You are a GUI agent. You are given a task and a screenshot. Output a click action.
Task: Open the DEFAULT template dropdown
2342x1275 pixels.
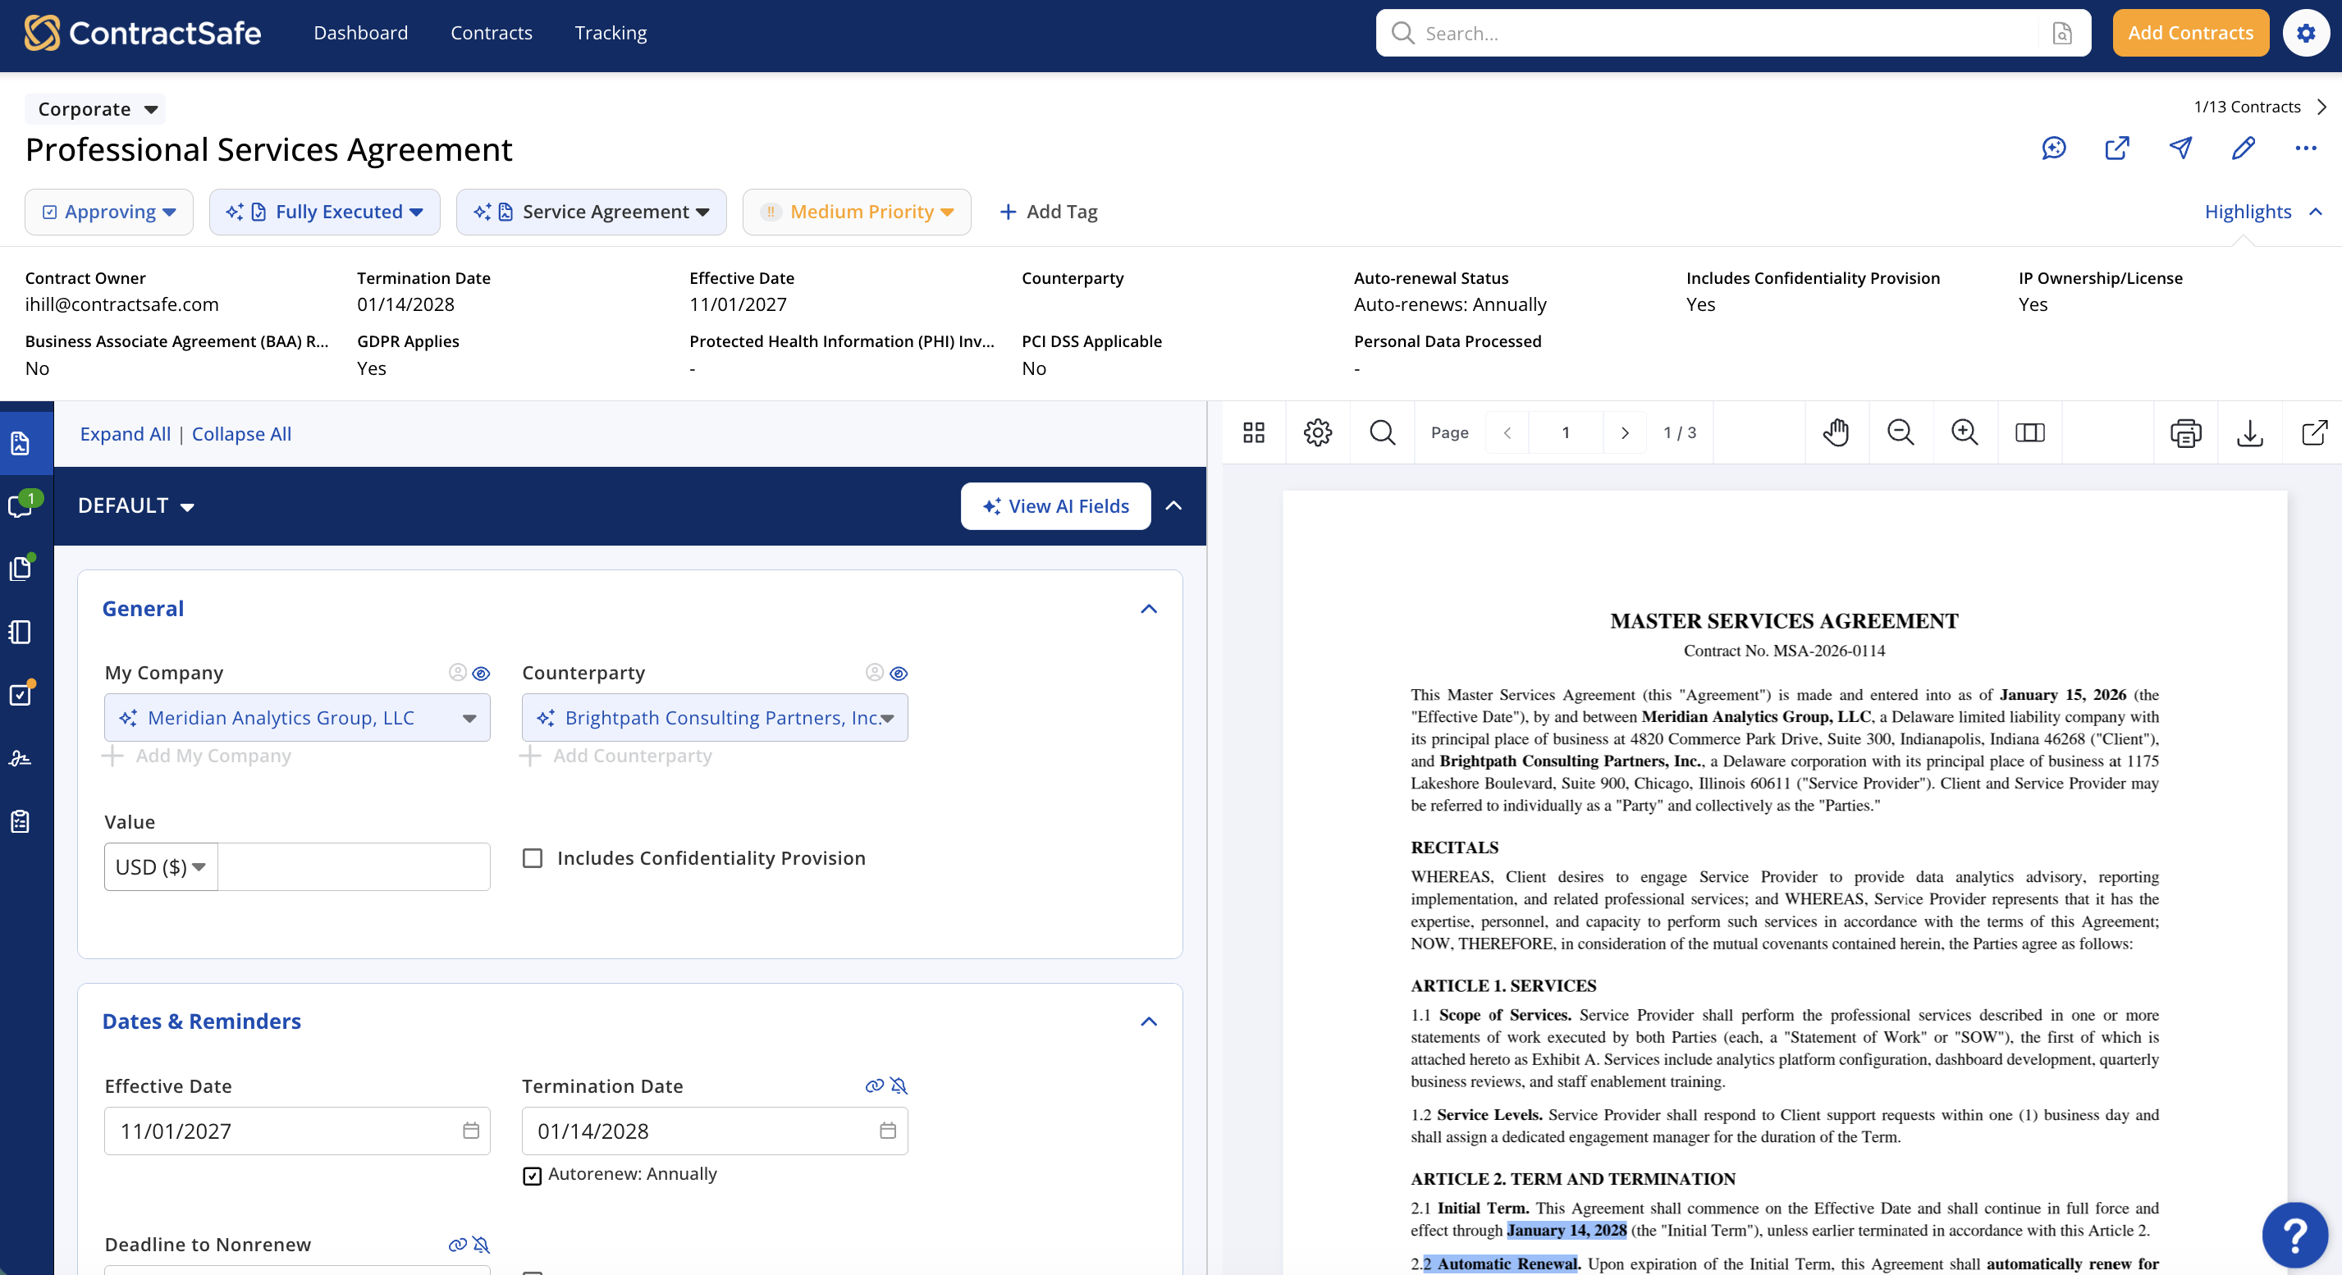tap(136, 505)
